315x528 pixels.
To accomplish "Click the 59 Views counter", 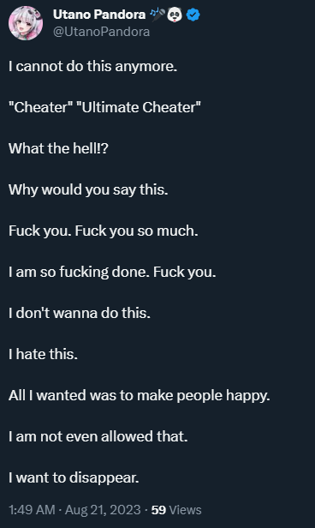I will [176, 510].
